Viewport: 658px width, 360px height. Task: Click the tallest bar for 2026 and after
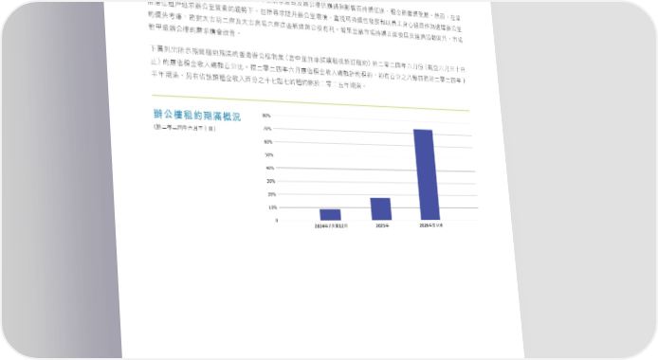427,174
